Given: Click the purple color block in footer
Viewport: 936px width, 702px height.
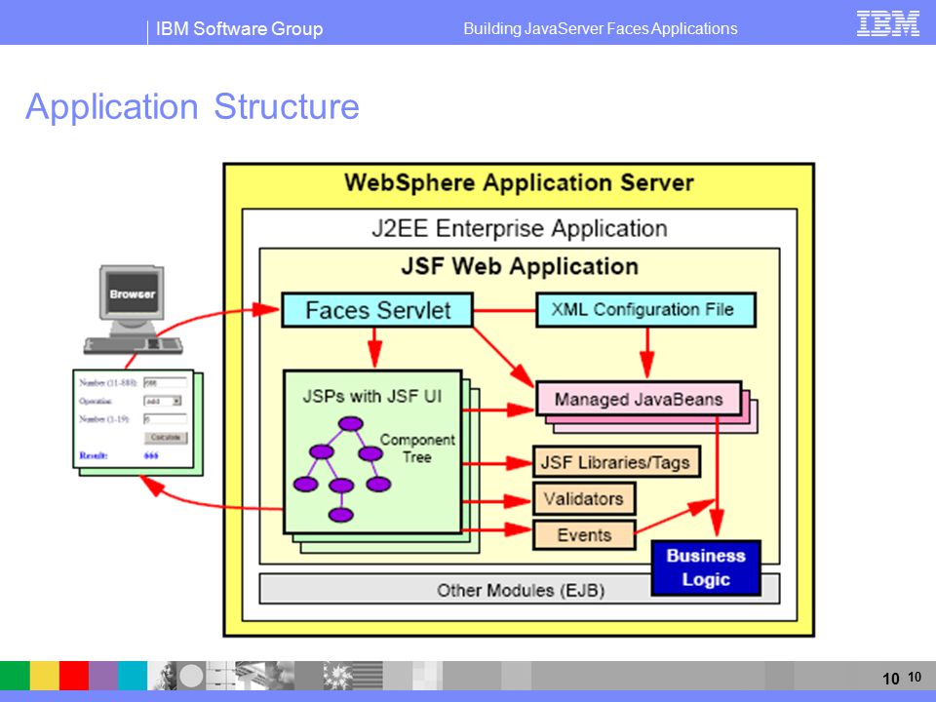Looking at the screenshot, I should [x=103, y=676].
